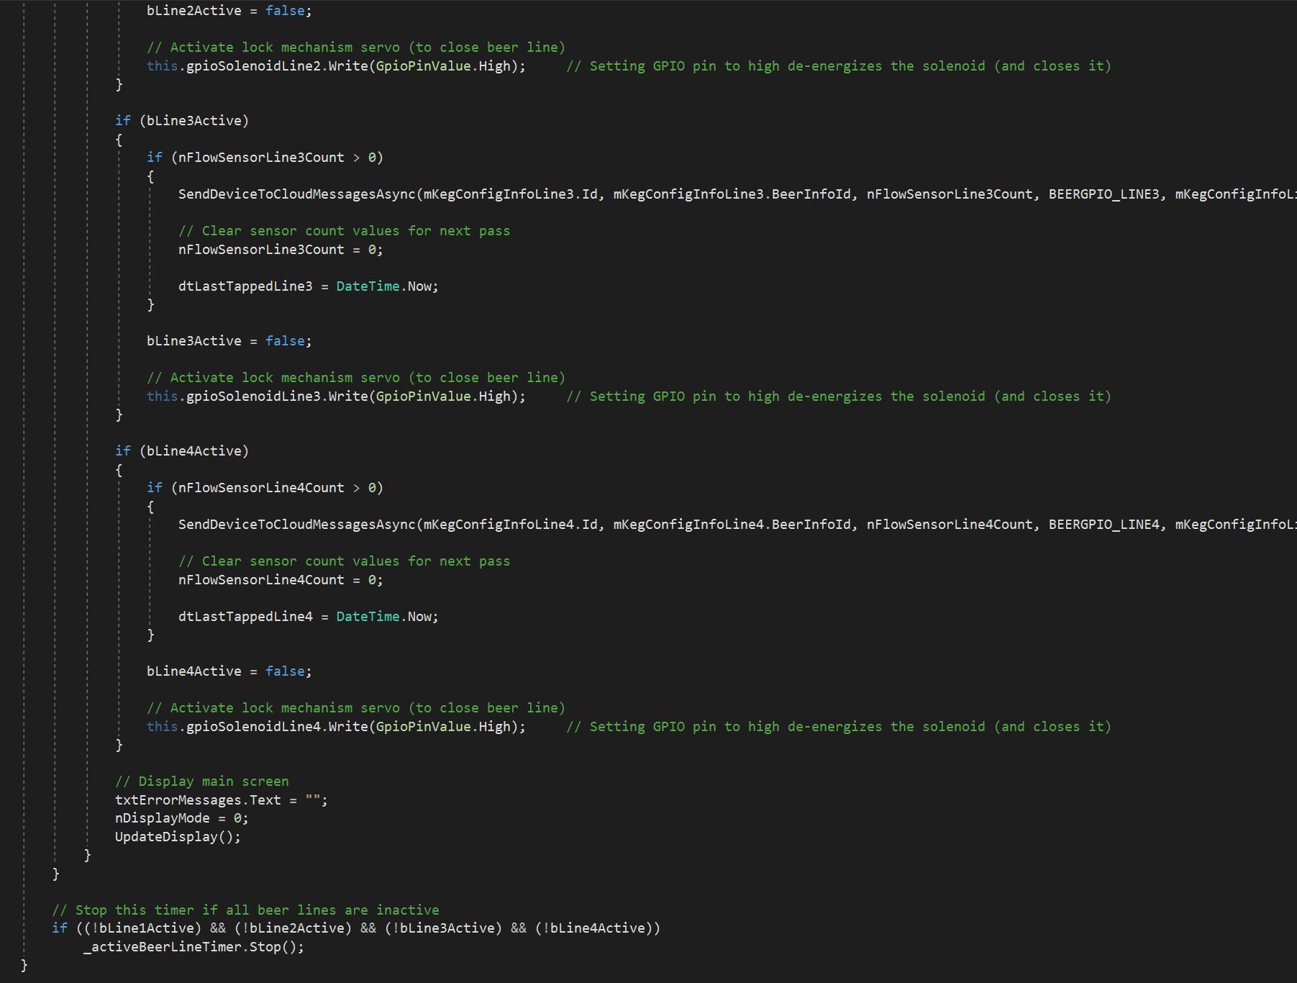Click the Stop this timer comment
This screenshot has height=983, width=1297.
[245, 910]
